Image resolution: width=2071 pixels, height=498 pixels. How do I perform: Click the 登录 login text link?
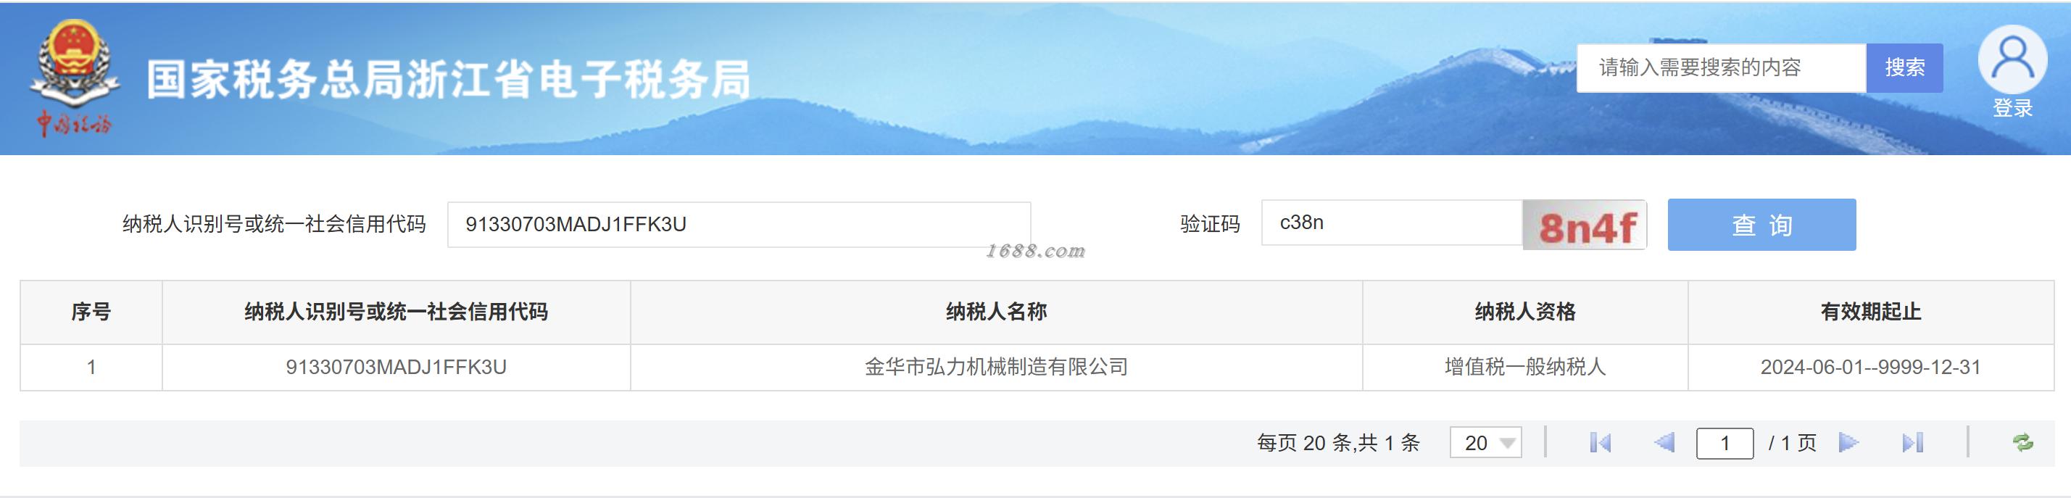(2012, 108)
